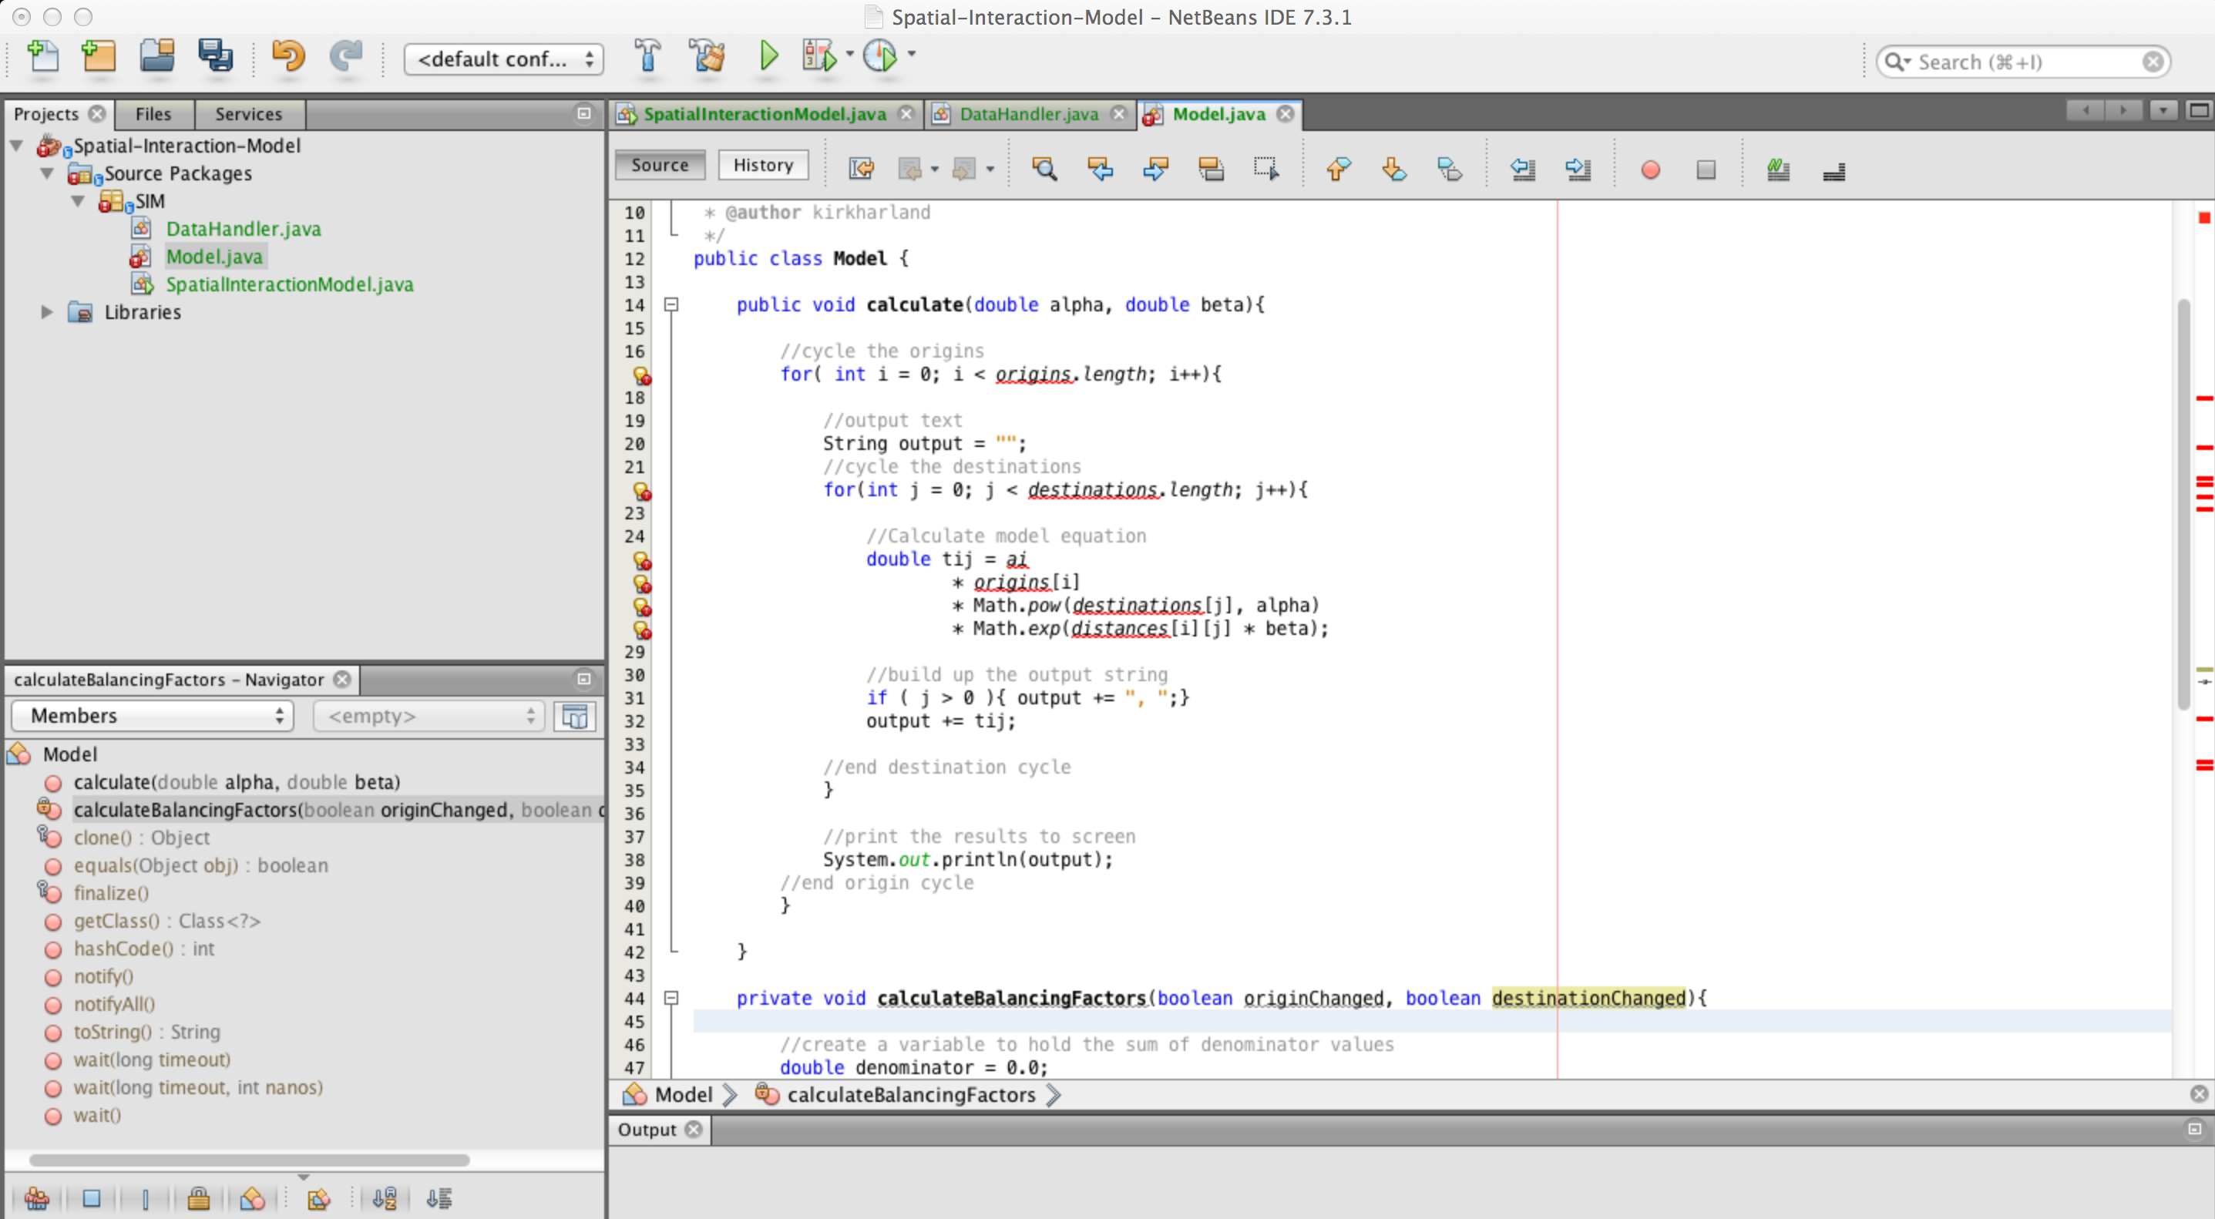Viewport: 2215px width, 1219px height.
Task: Click the Profile Project clock icon
Action: pos(879,57)
